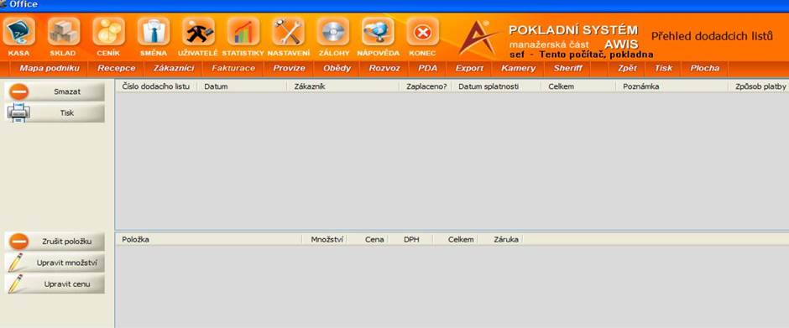Open the KASA cash register icon
789x328 pixels.
tap(18, 32)
